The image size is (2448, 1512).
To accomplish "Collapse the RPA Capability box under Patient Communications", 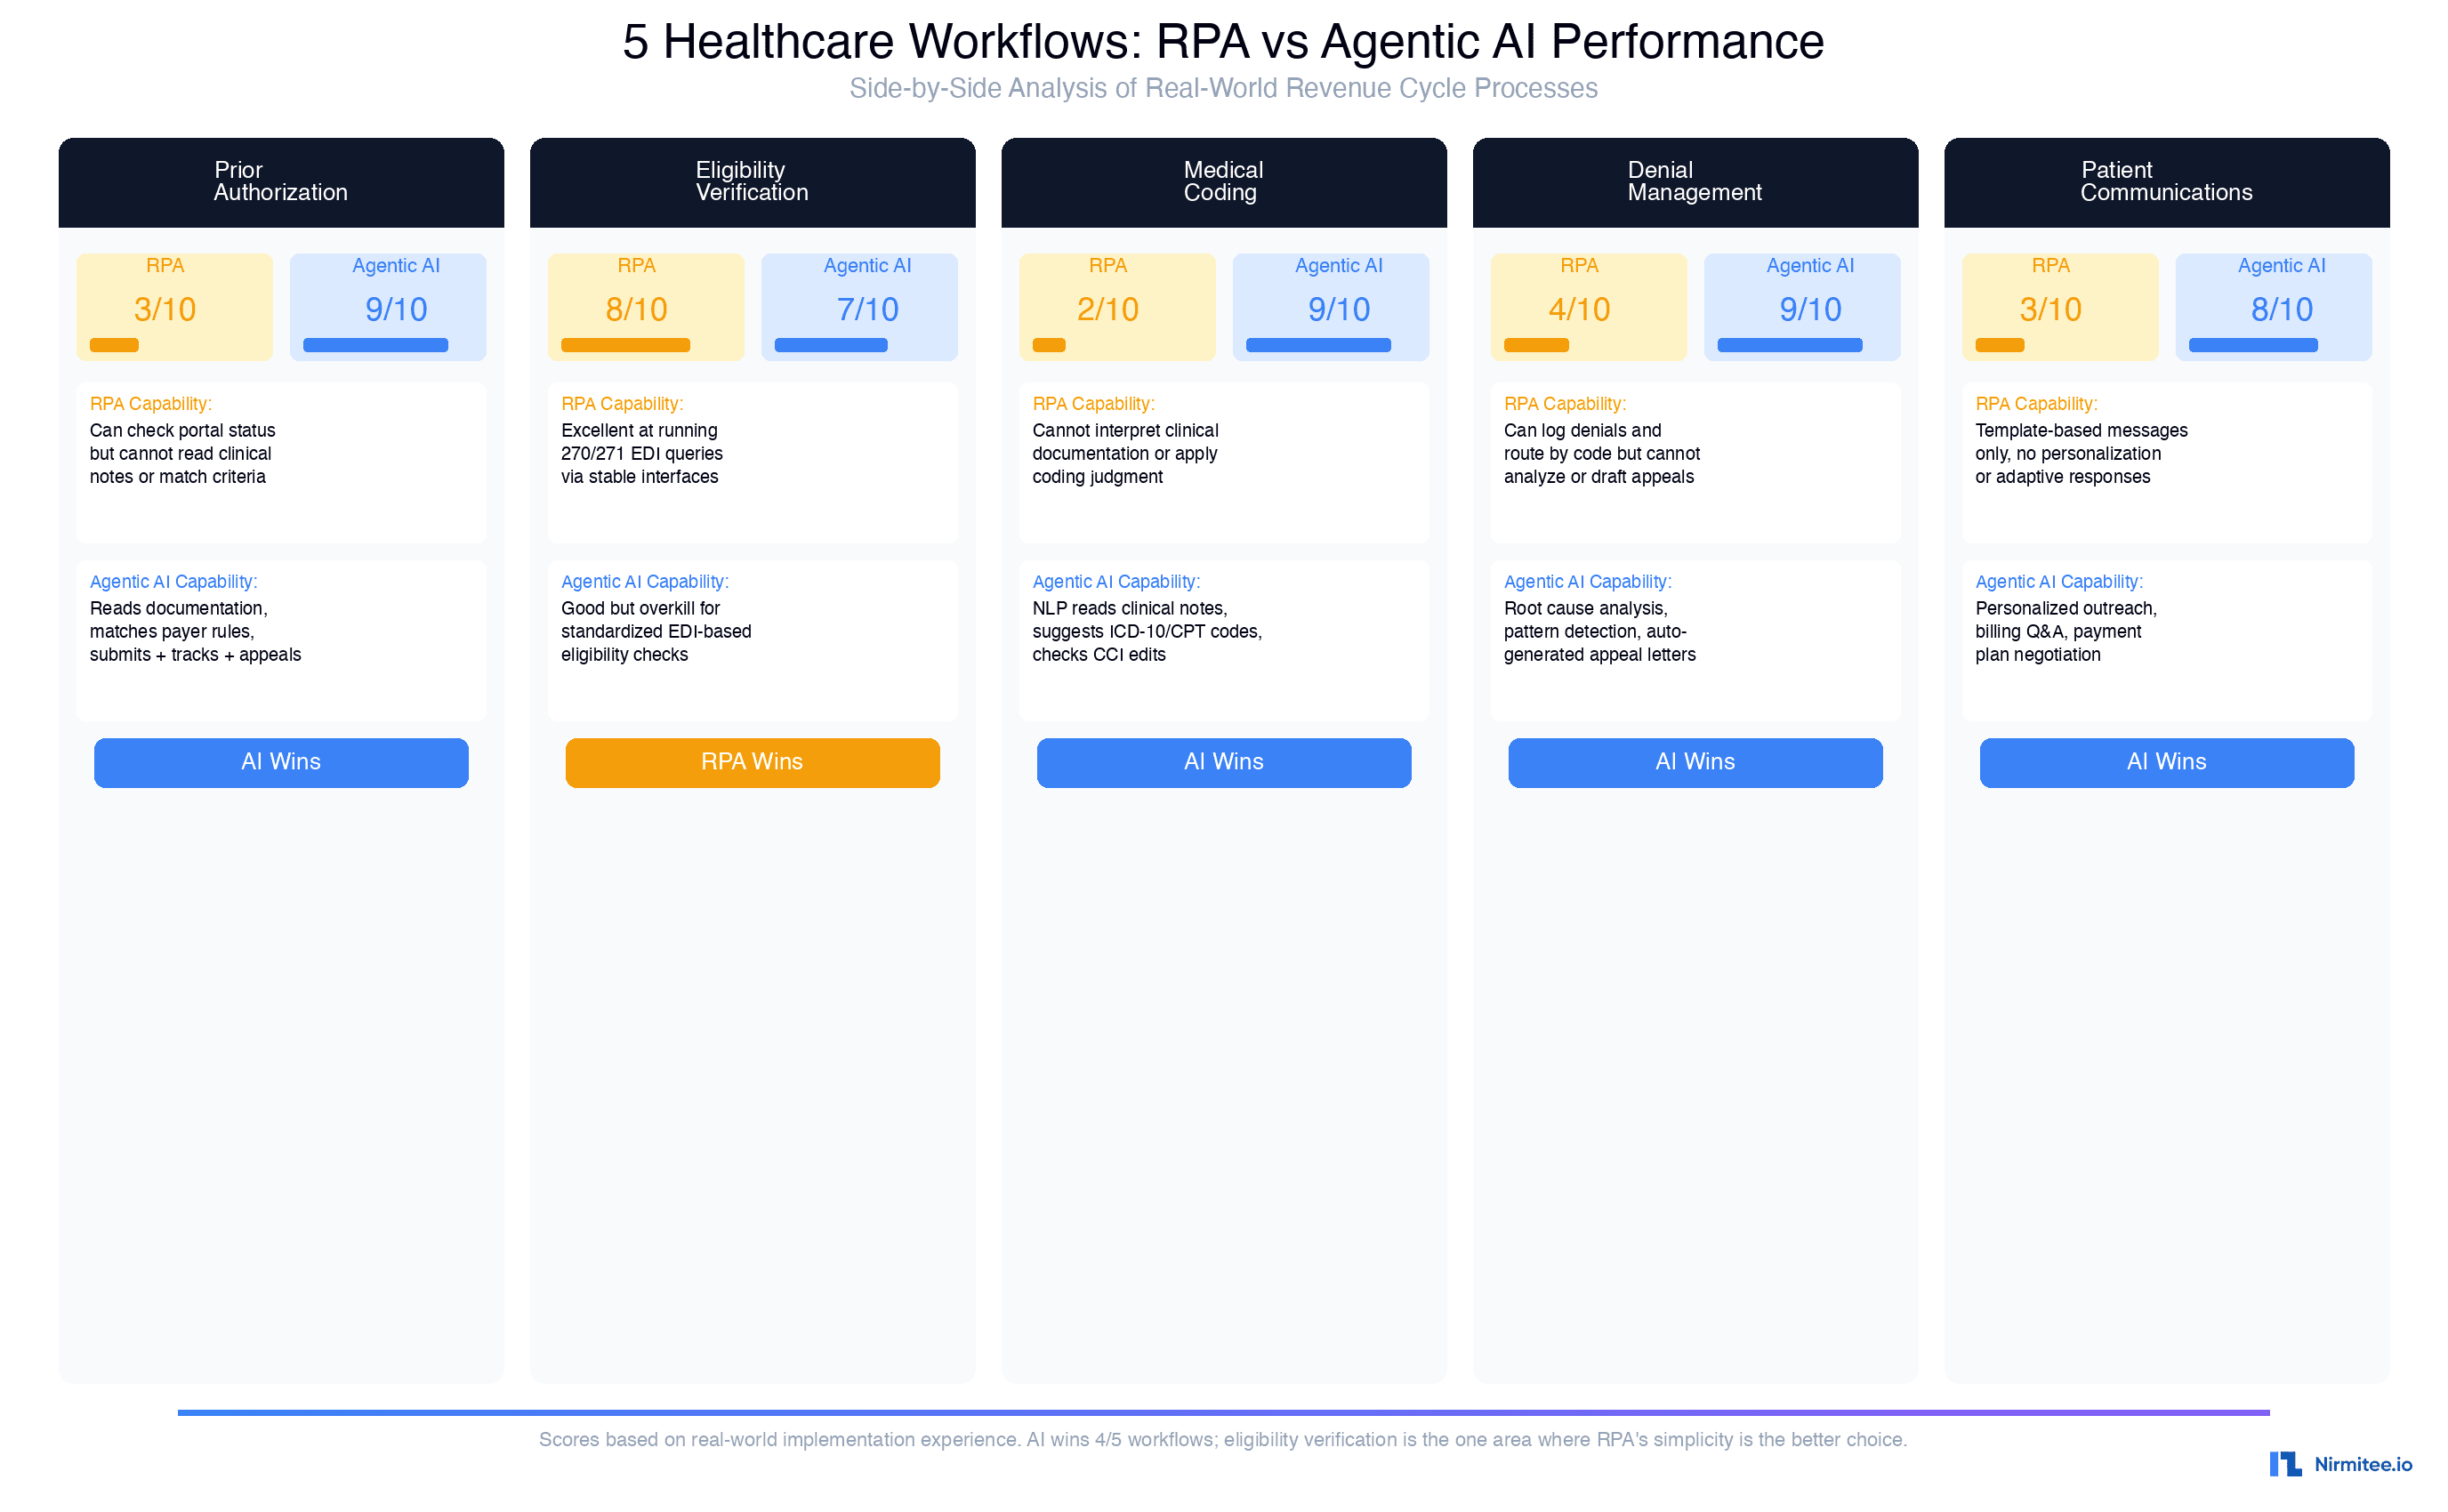I will (x=2164, y=462).
